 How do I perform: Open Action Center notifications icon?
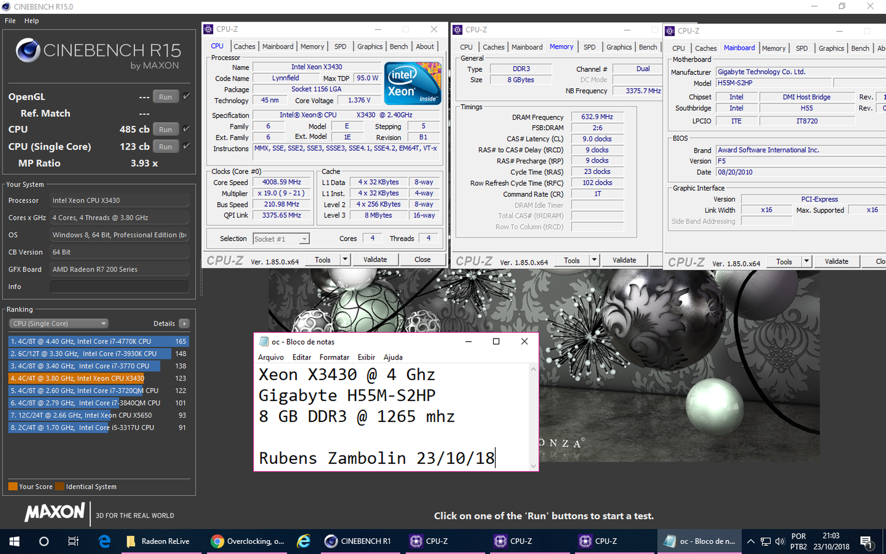867,541
